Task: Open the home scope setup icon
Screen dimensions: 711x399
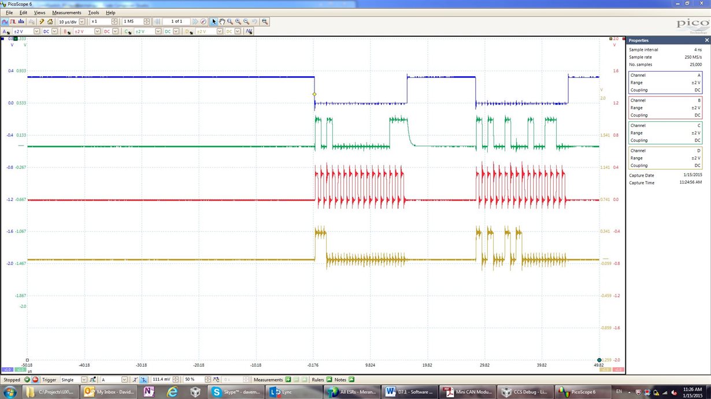Action: point(50,21)
